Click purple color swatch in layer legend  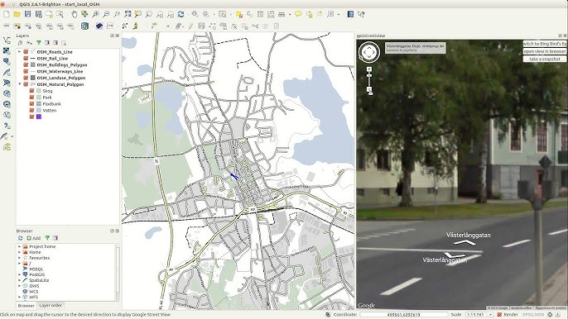(39, 117)
